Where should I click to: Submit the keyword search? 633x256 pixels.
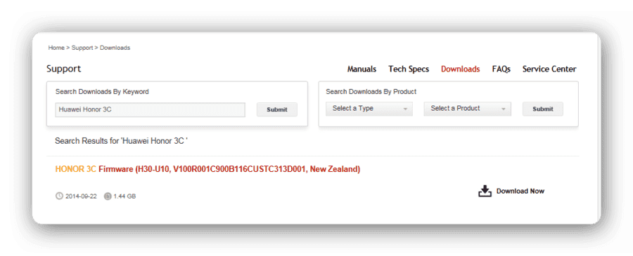(x=277, y=109)
